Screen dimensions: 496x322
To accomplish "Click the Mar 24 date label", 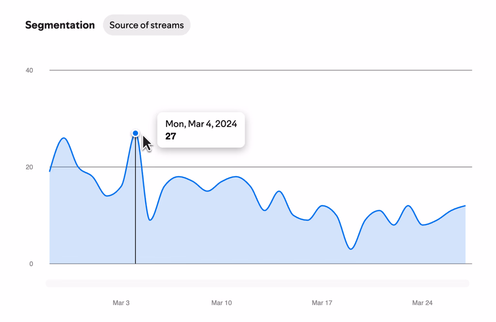I will [x=422, y=303].
